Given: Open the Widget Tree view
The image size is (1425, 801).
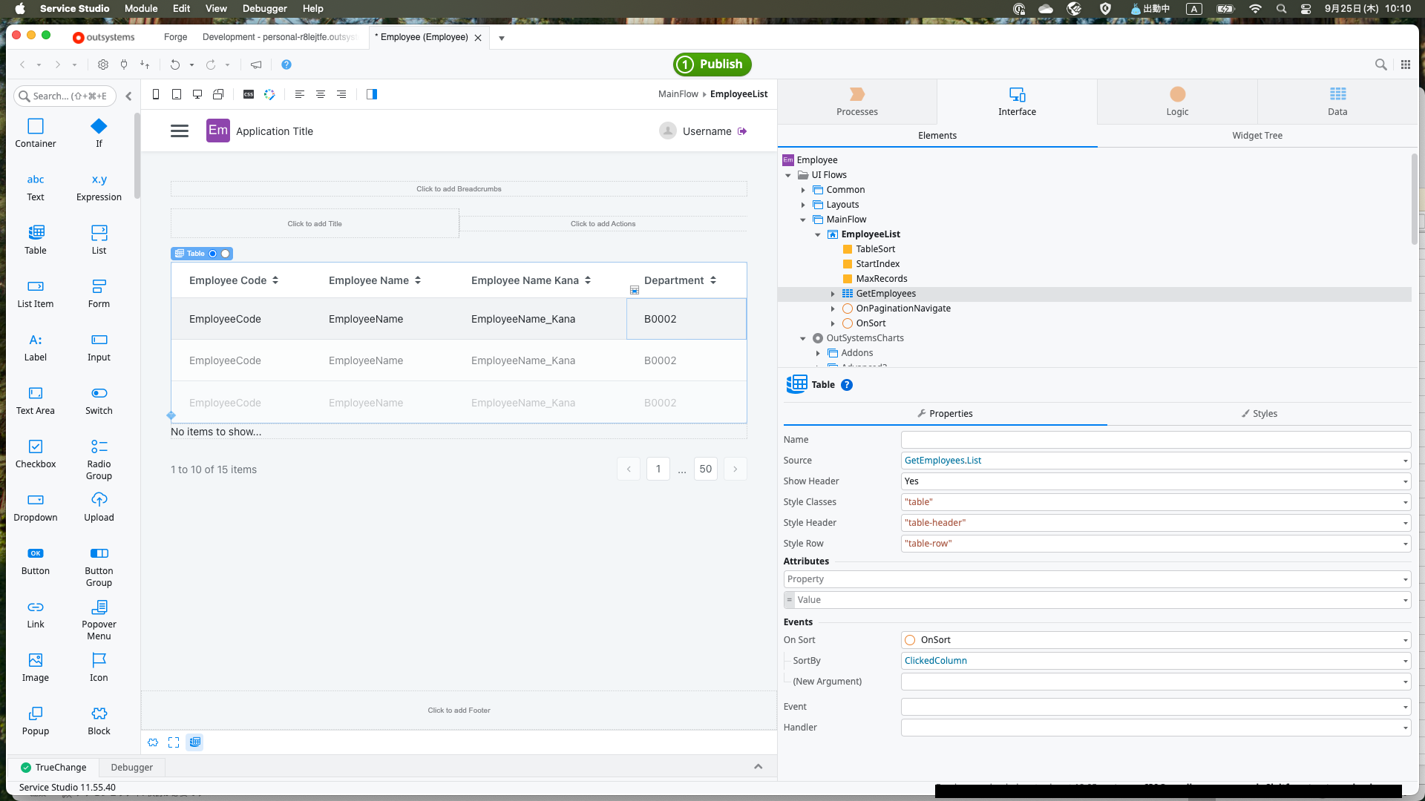Looking at the screenshot, I should pyautogui.click(x=1257, y=136).
